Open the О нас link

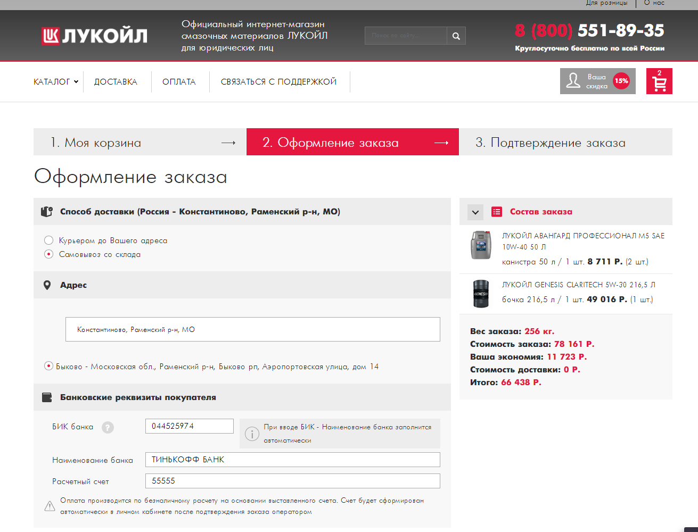tap(654, 3)
